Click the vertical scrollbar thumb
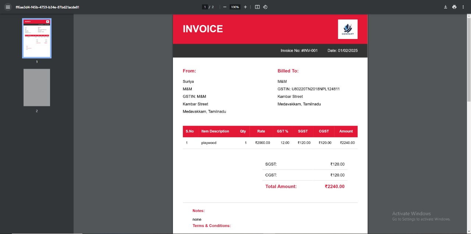The width and height of the screenshot is (471, 234). 469,59
